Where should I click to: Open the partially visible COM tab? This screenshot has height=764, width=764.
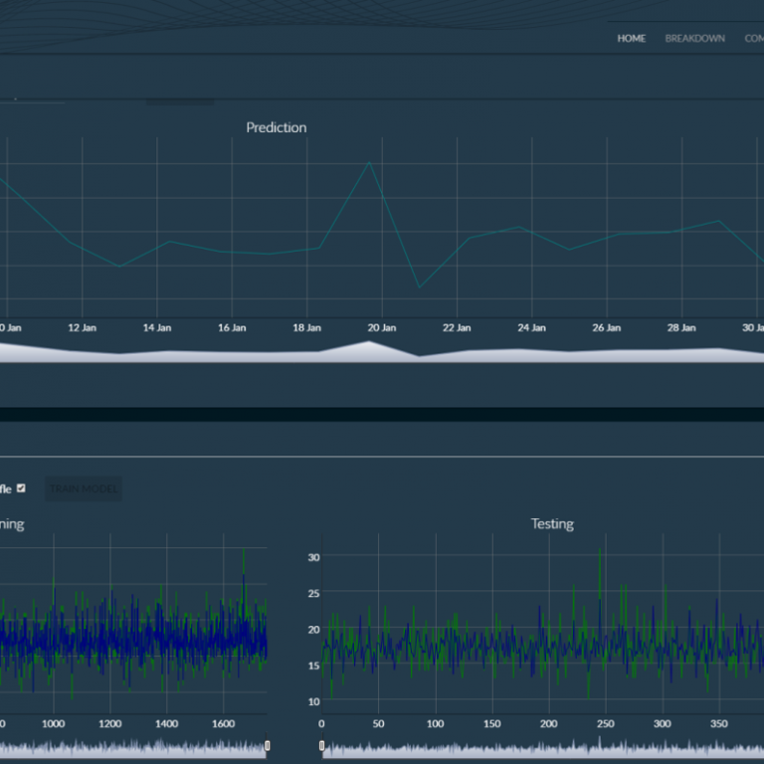(753, 39)
